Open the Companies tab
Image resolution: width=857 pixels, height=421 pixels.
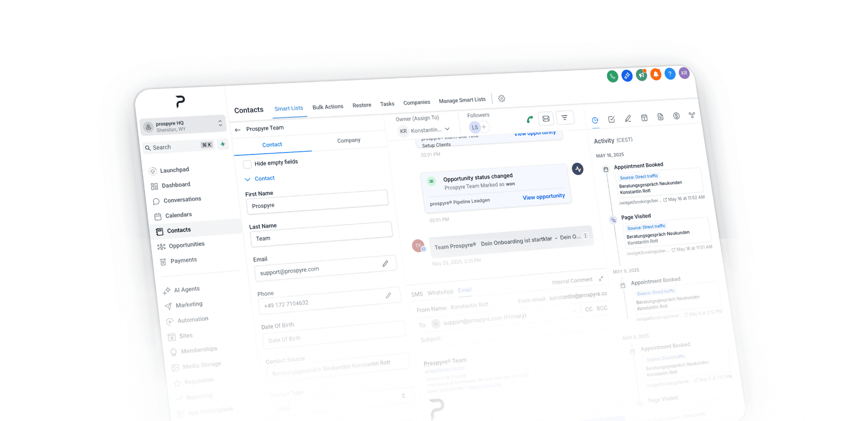(416, 102)
